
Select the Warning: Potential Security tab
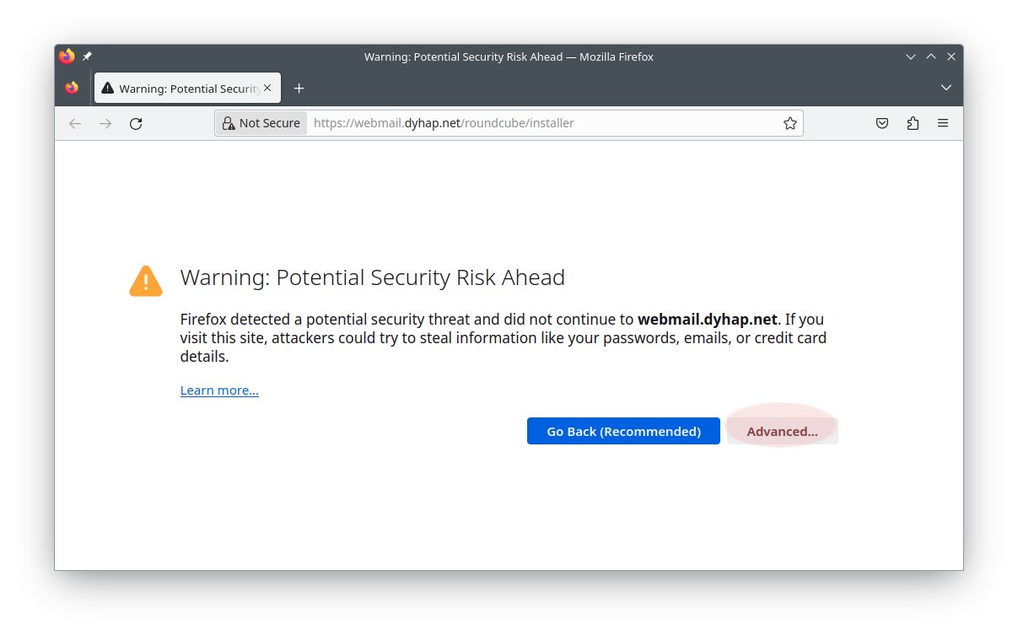pyautogui.click(x=181, y=88)
